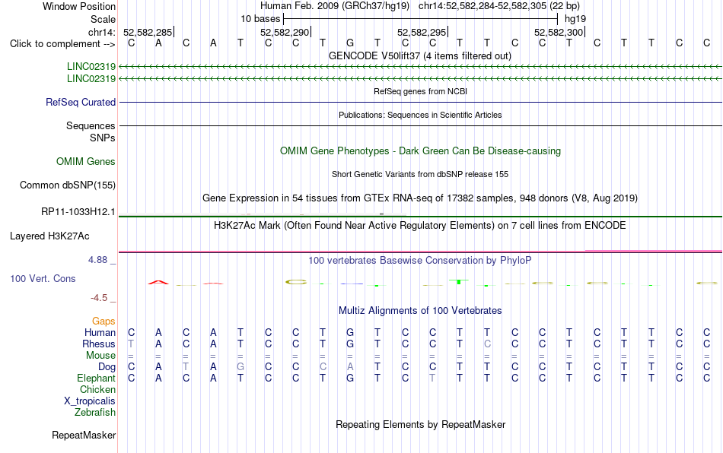Click the Mouse species row label

tap(100, 356)
